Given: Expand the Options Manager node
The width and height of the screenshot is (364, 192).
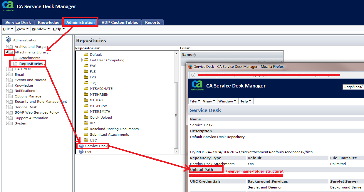Looking at the screenshot, I should (7, 96).
